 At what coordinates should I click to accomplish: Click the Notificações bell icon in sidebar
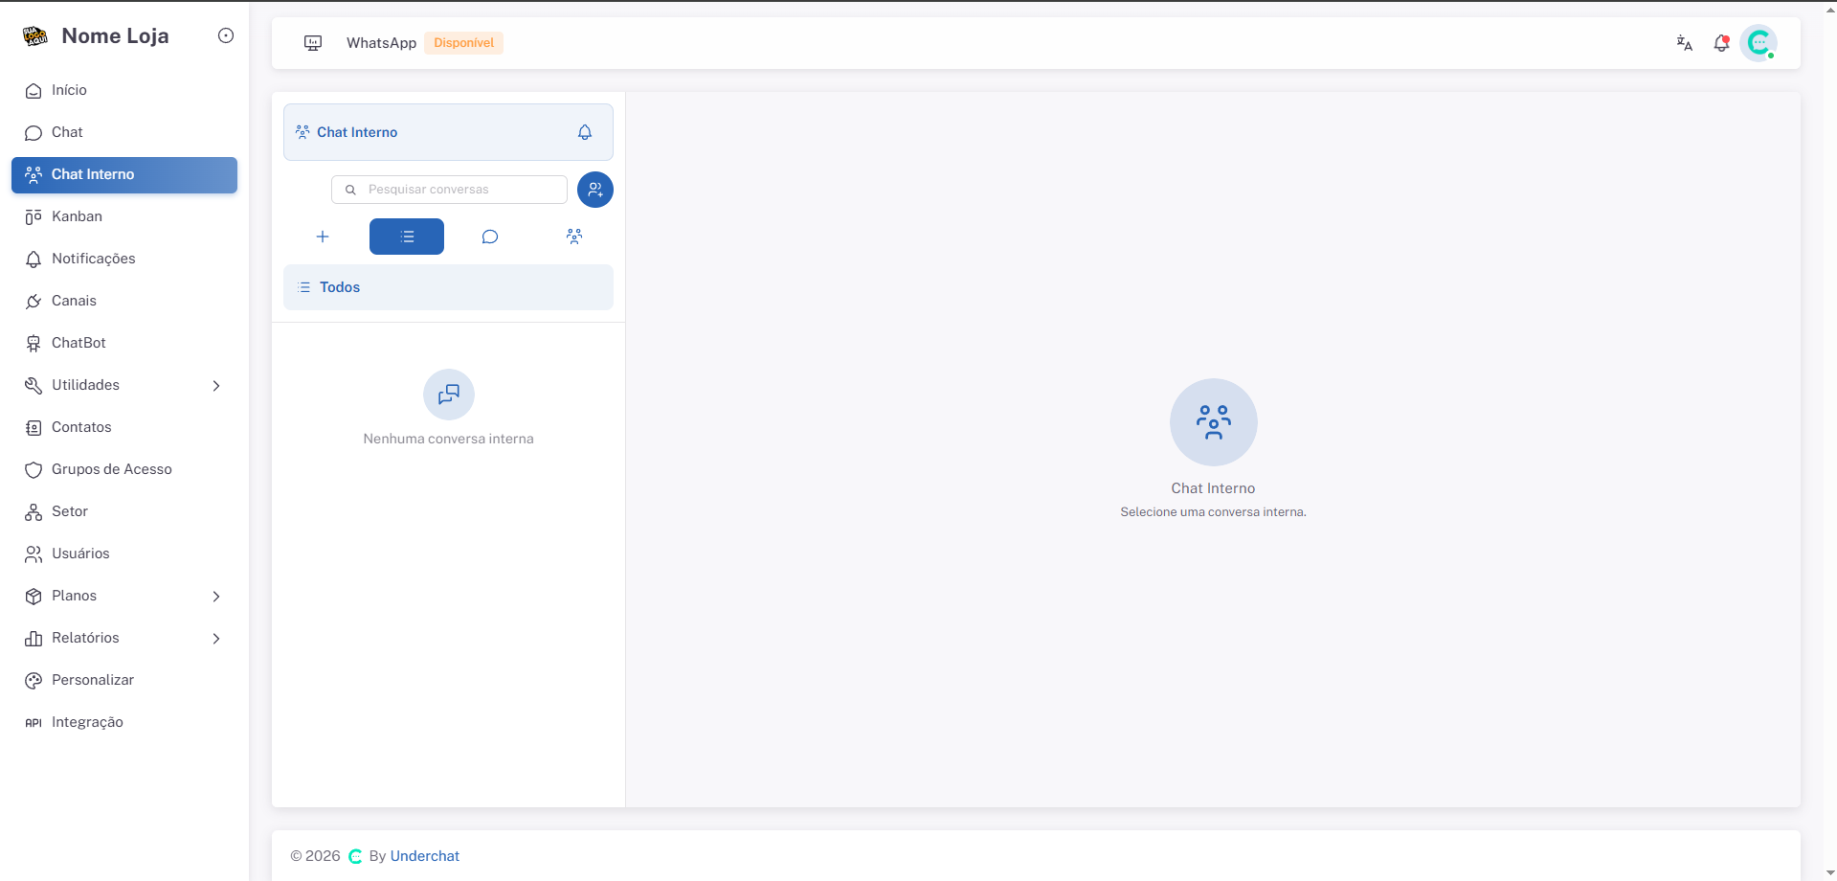34,260
